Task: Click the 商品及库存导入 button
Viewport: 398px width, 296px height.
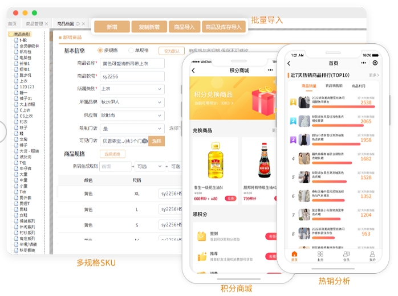Action: tap(223, 27)
